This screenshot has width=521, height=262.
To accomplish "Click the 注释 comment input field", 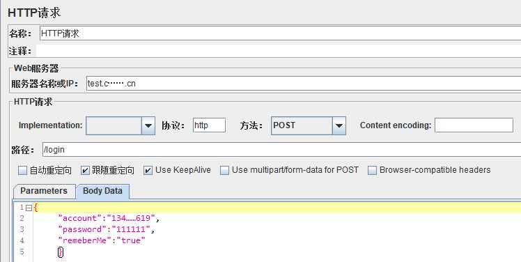I will click(x=279, y=51).
